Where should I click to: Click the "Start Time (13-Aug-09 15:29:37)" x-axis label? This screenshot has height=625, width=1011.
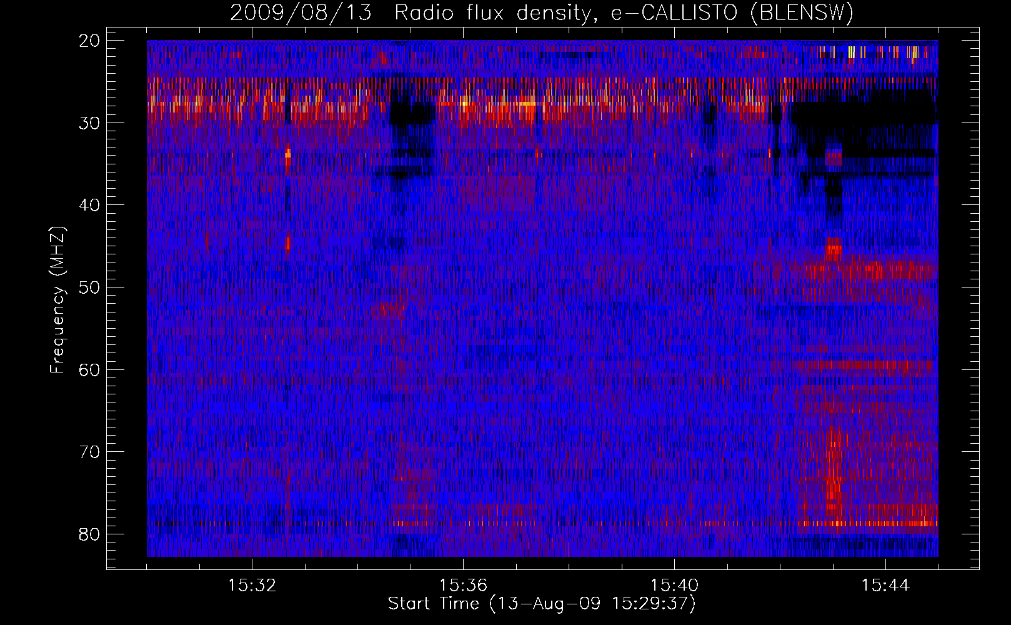(x=542, y=604)
